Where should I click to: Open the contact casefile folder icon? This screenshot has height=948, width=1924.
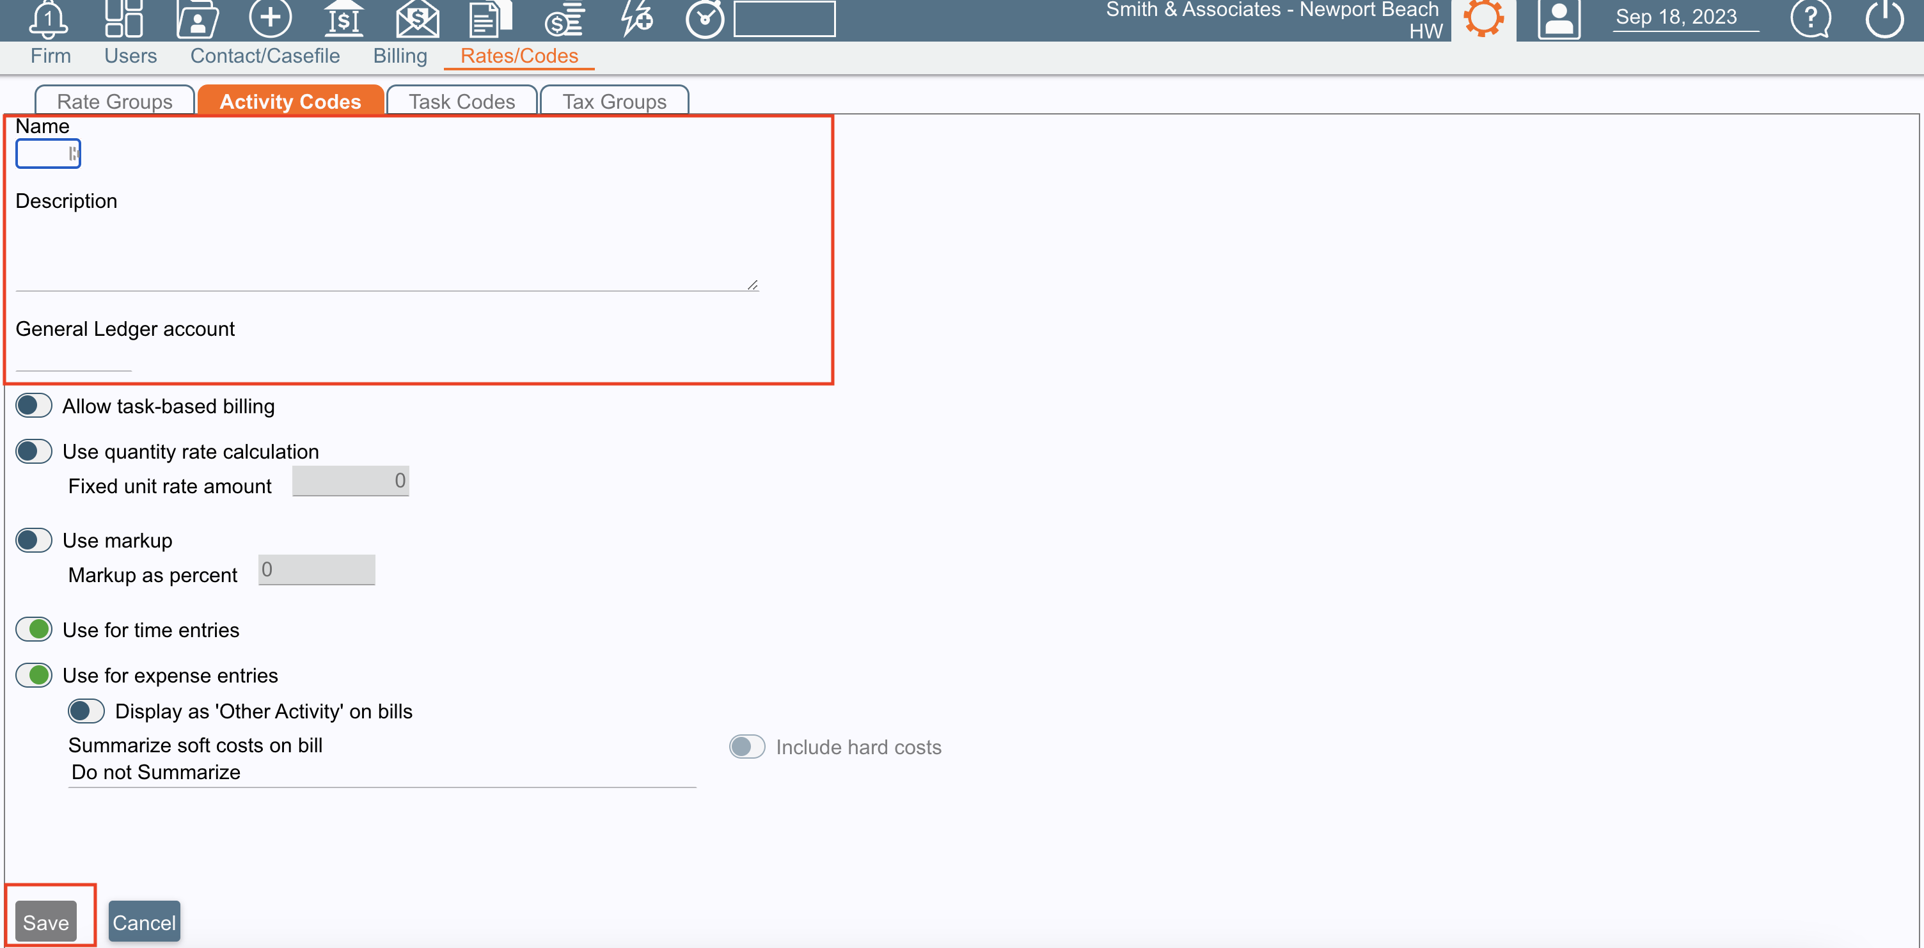[197, 19]
